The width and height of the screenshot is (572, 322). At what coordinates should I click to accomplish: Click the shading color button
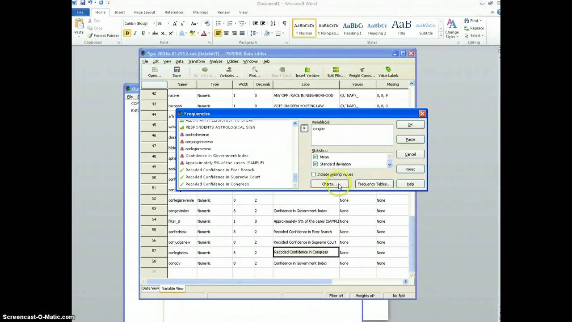click(x=266, y=33)
